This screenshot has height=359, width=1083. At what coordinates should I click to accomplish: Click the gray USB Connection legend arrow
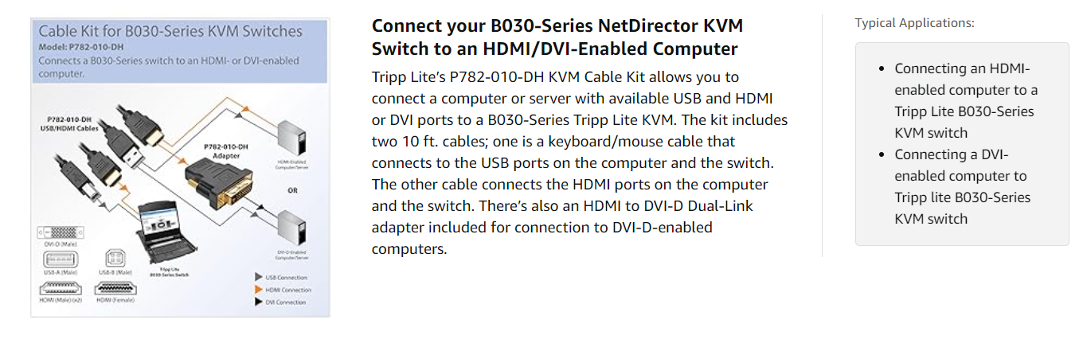point(258,278)
